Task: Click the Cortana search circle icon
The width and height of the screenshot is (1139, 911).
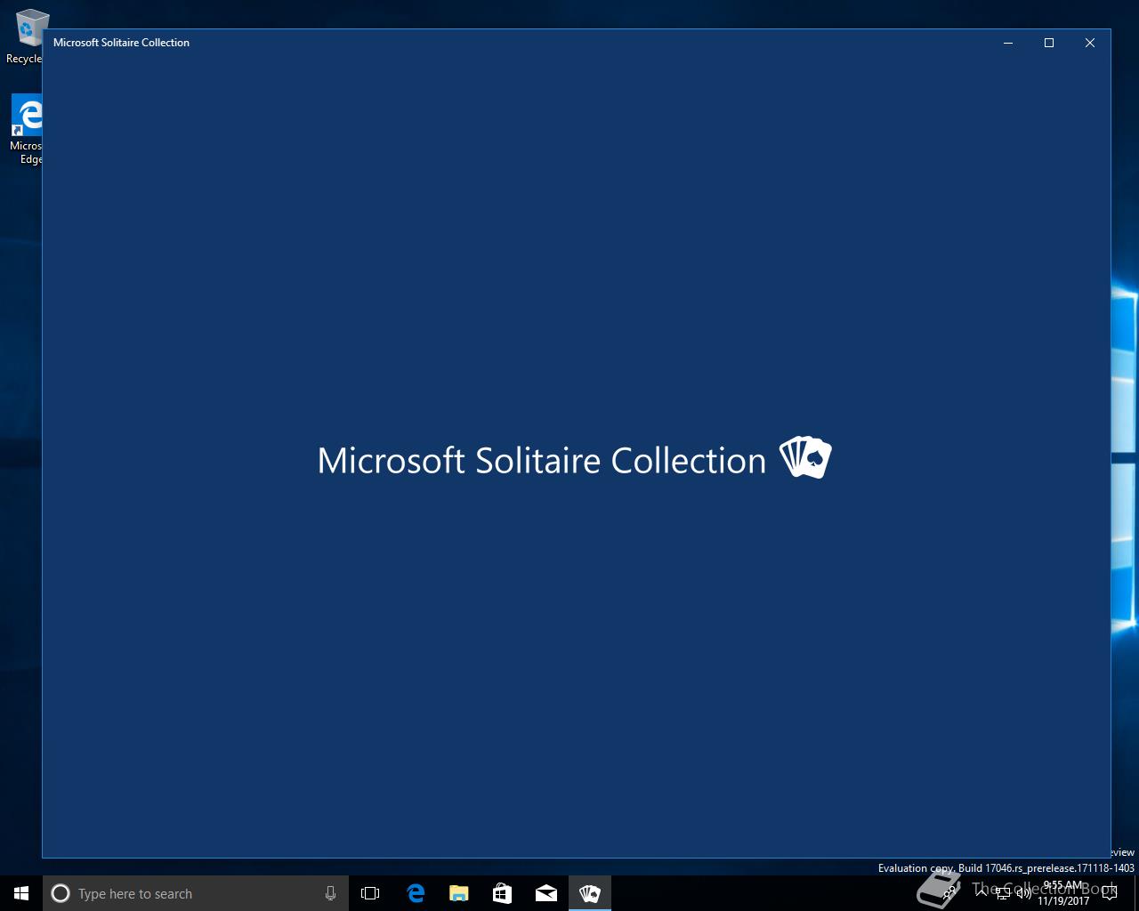Action: (61, 893)
